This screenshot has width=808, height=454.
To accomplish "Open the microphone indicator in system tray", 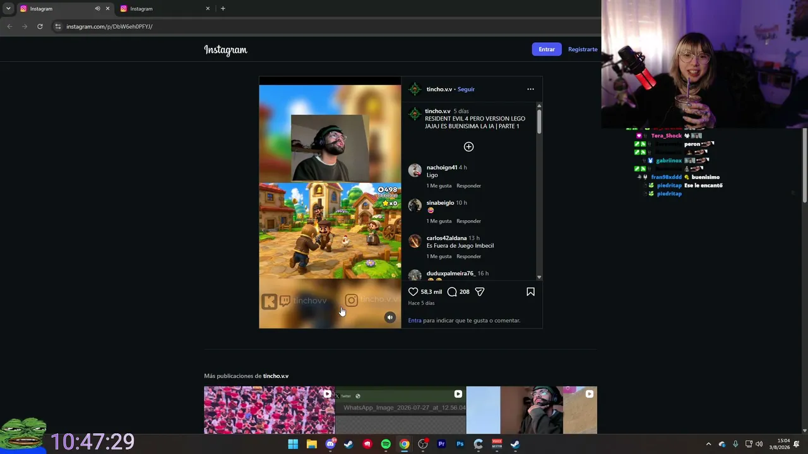I will point(735,444).
